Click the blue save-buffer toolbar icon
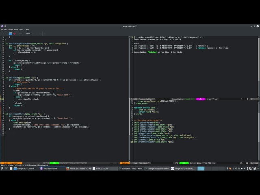 pos(10,33)
